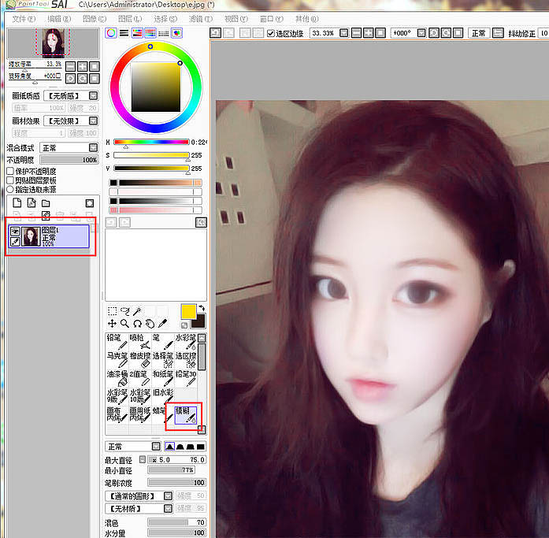Screen dimensions: 549x538
Task: Open 无材质 brush texture dropdown
Action: click(168, 508)
